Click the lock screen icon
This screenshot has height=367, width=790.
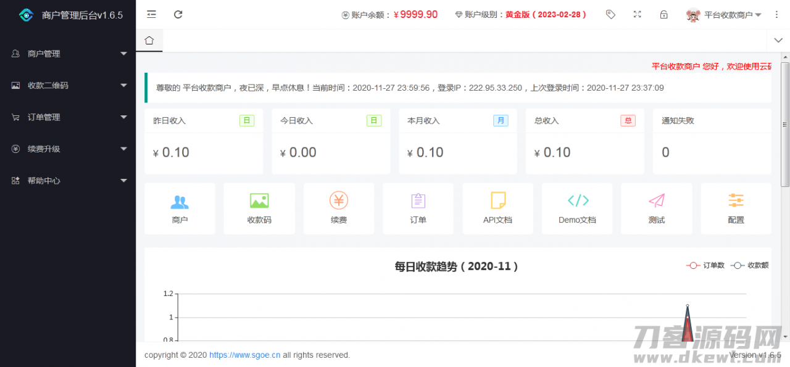tap(663, 14)
